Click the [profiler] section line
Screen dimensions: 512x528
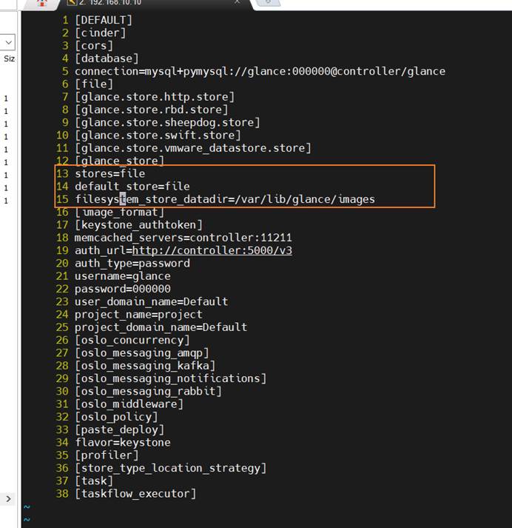tap(107, 455)
